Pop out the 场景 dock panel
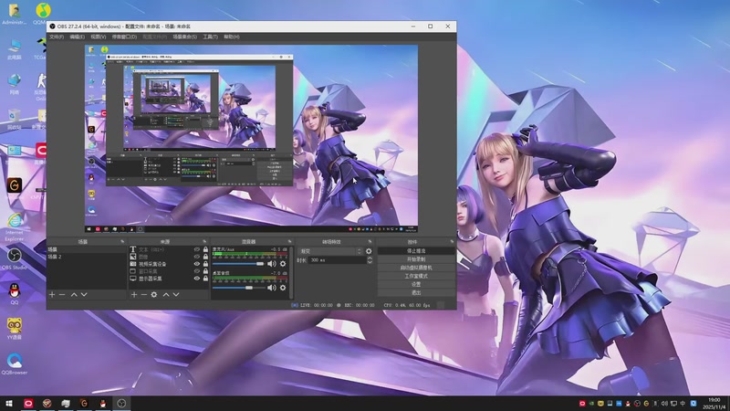The image size is (730, 411). point(122,242)
